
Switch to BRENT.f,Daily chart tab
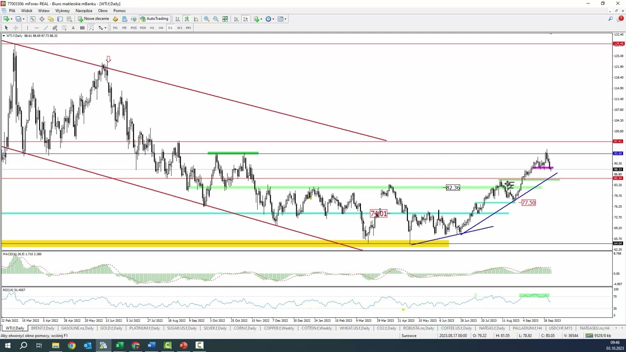pos(43,328)
